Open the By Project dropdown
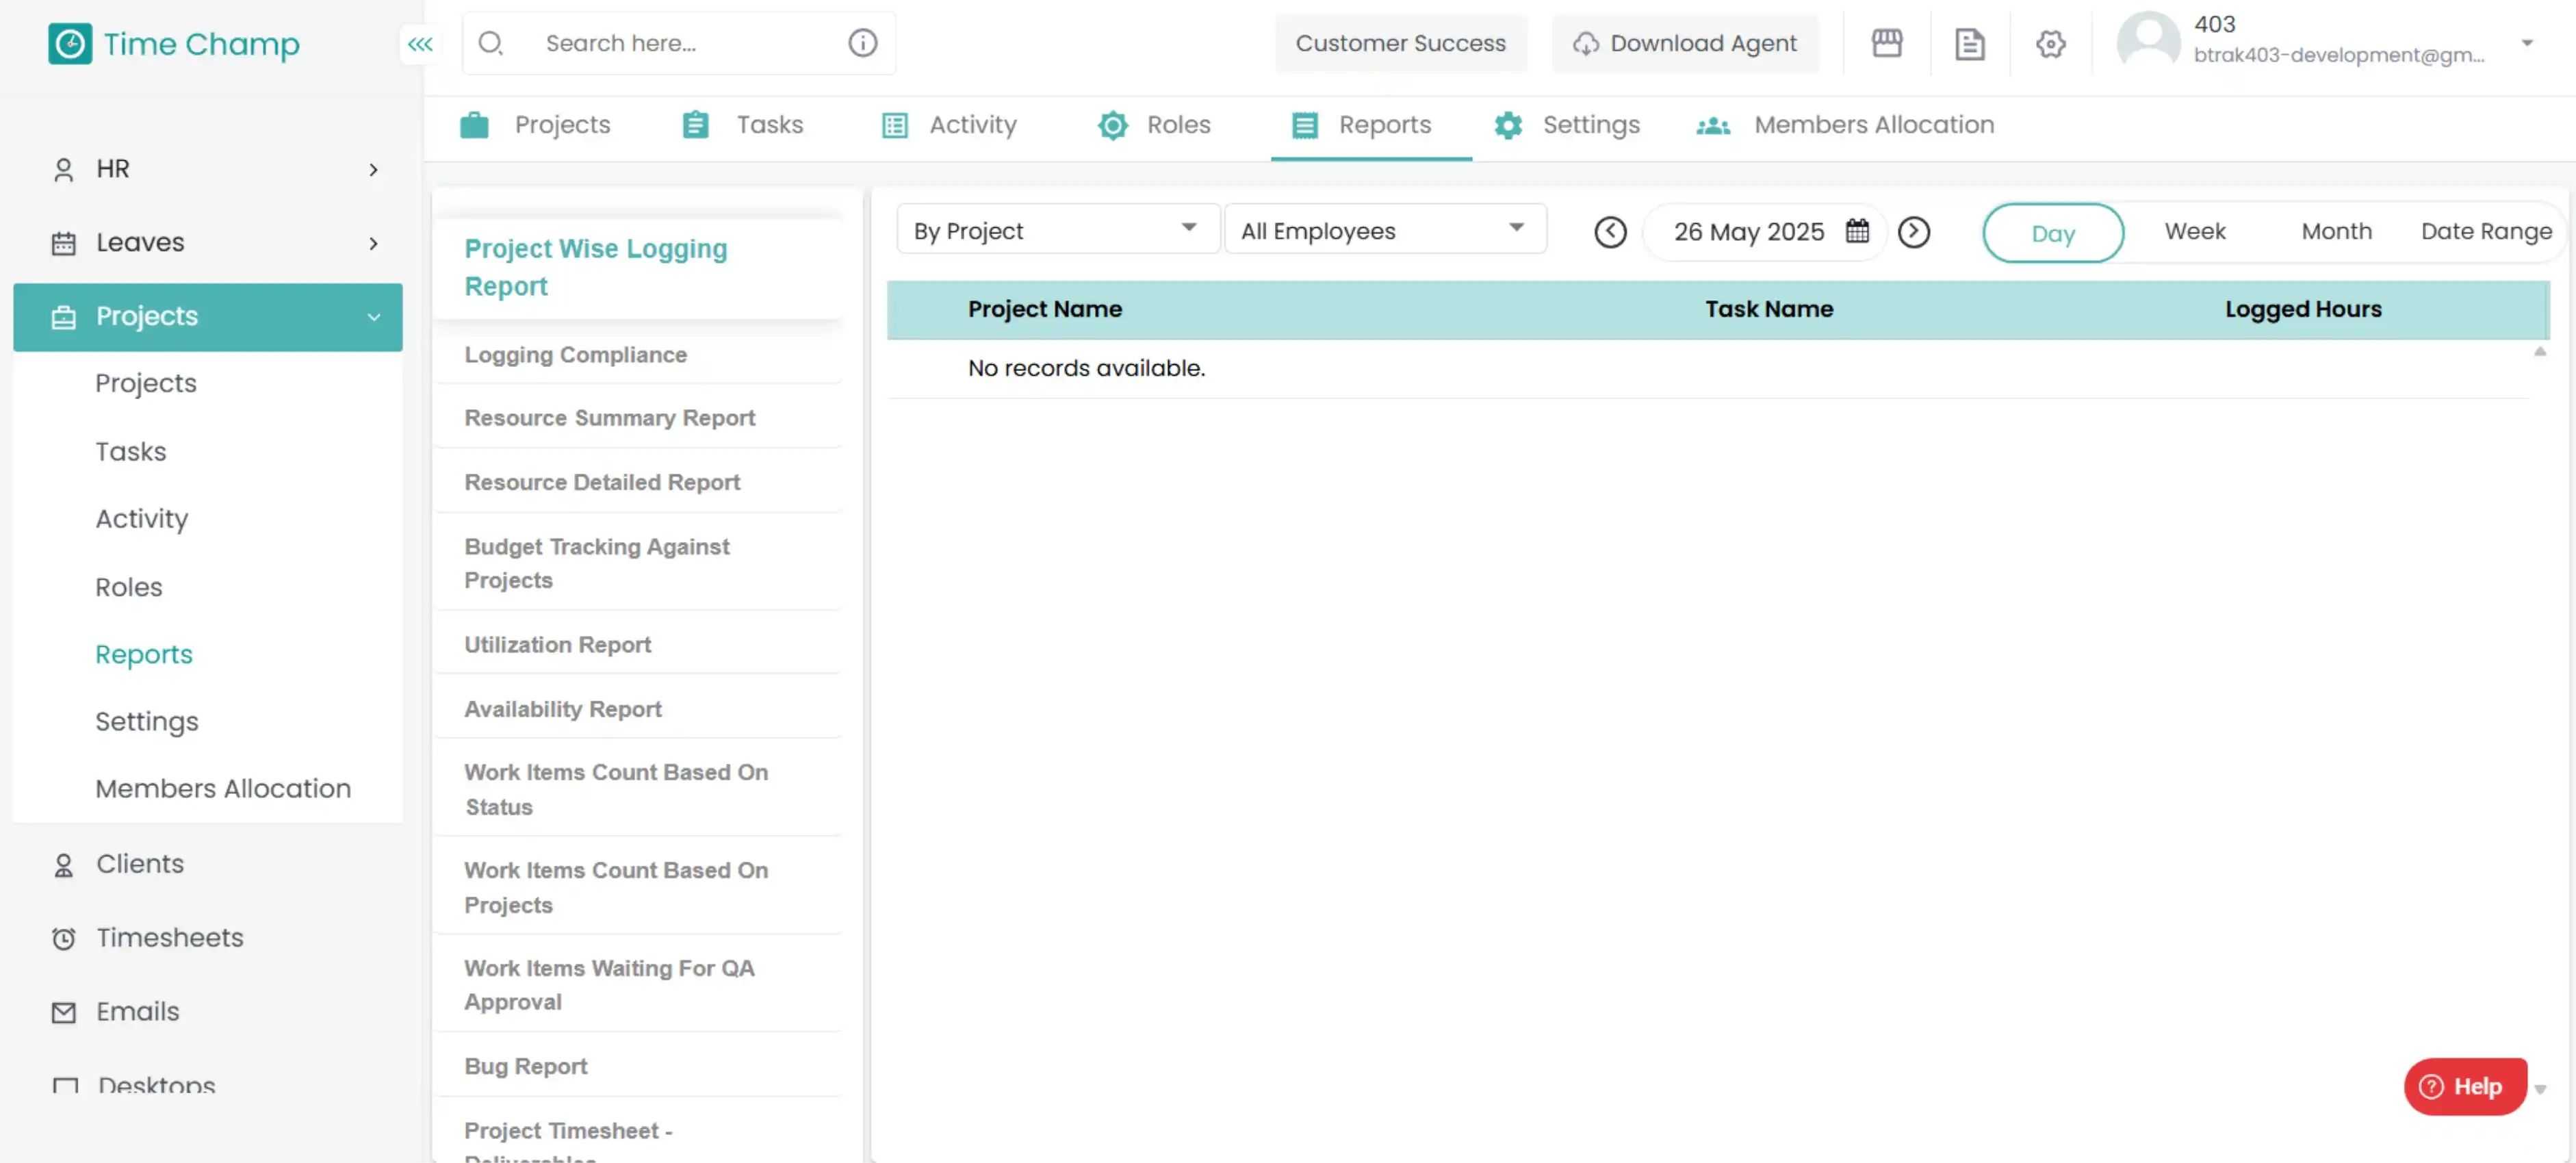This screenshot has width=2576, height=1163. pos(1056,229)
